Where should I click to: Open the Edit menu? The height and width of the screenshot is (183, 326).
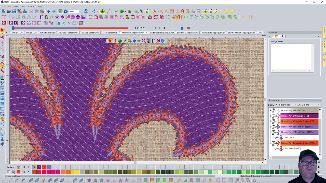[10, 6]
